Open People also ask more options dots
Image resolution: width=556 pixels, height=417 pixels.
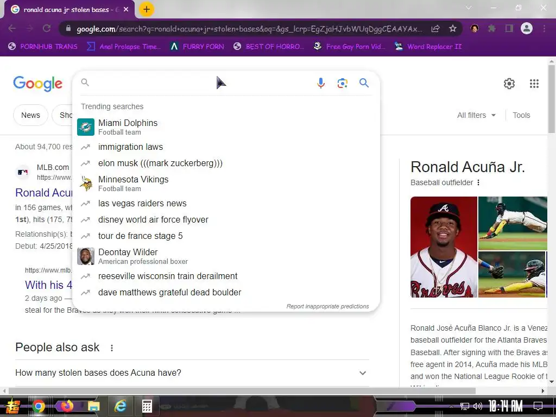coord(112,348)
